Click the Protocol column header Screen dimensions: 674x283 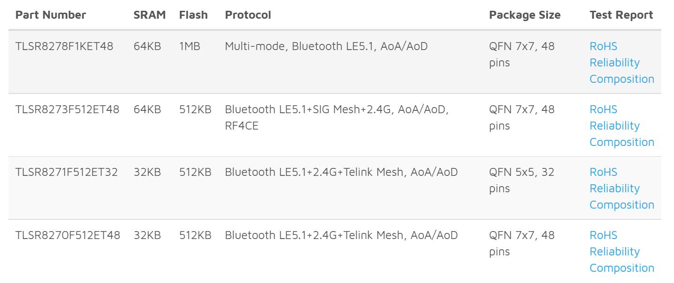248,15
